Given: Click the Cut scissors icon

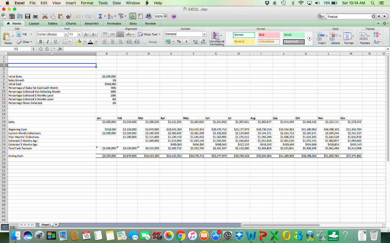Looking at the screenshot, I should (44, 16).
